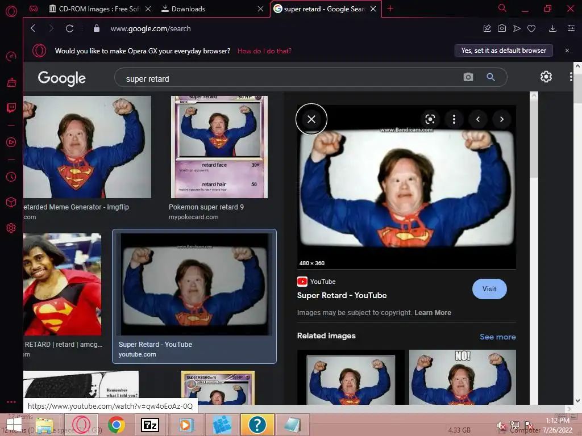
Task: Go back to the previous page
Action: click(x=33, y=28)
